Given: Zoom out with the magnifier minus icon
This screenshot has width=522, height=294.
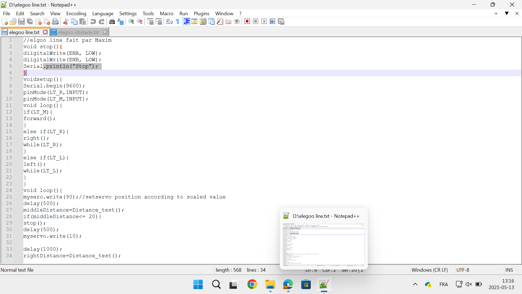Looking at the screenshot, I should (x=139, y=22).
